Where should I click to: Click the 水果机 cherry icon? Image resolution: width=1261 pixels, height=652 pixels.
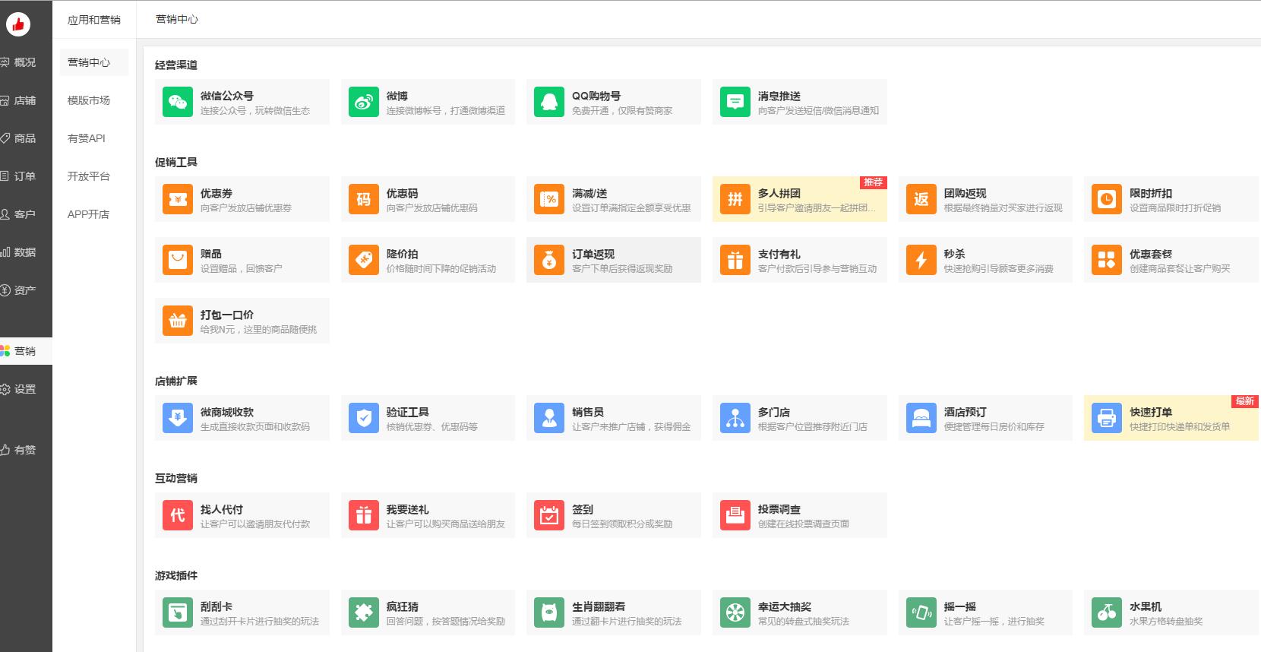(x=1107, y=612)
